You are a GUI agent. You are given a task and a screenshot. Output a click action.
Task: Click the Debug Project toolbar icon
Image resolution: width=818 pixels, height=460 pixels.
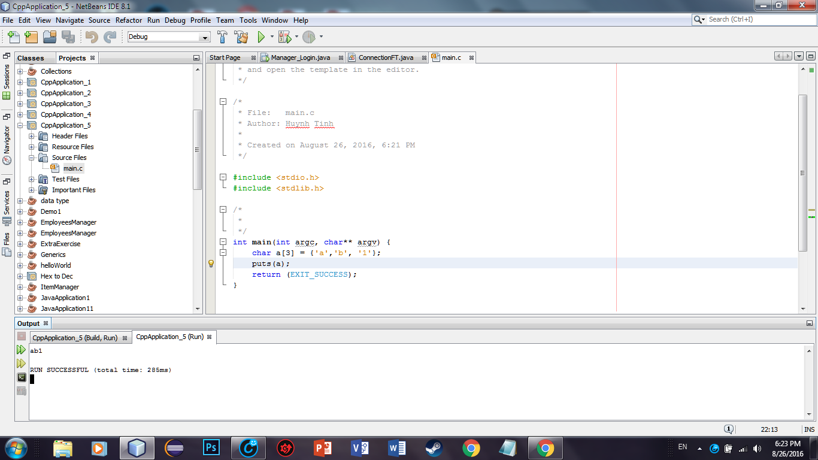[286, 37]
